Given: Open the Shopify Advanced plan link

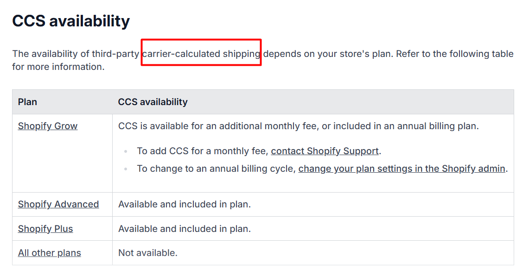Looking at the screenshot, I should pyautogui.click(x=58, y=204).
